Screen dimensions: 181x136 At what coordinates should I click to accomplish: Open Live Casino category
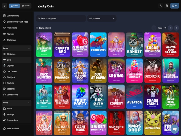(17, 72)
